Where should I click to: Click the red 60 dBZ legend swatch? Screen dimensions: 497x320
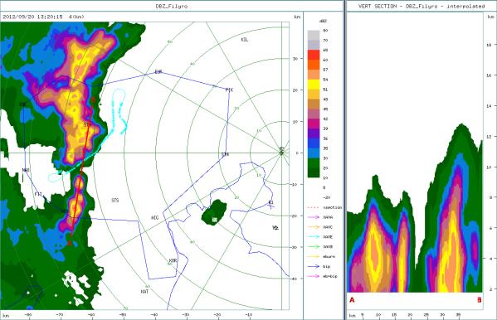click(314, 55)
